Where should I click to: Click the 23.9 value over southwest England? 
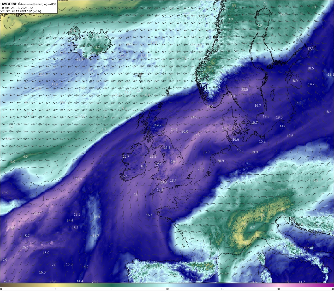(163, 182)
